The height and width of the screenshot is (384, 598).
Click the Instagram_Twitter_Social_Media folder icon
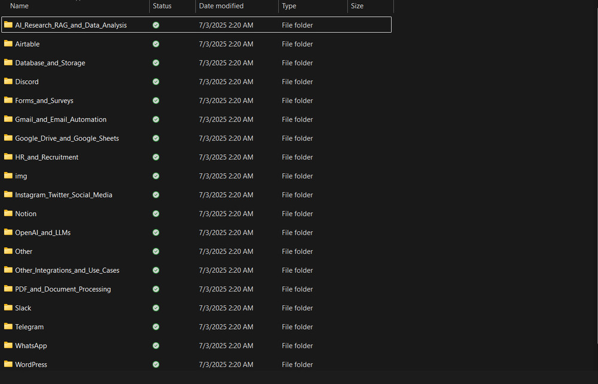[x=8, y=195]
